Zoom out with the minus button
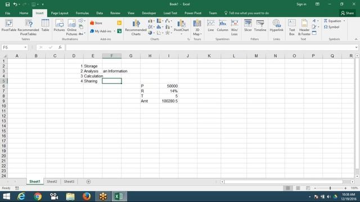The width and height of the screenshot is (360, 202). tap(315, 188)
